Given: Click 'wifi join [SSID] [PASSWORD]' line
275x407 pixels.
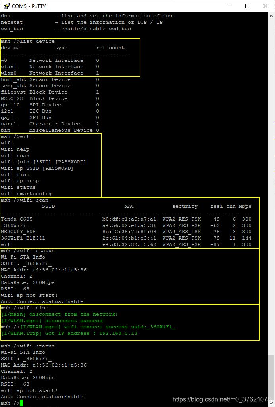Looking at the screenshot, I should tap(43, 162).
